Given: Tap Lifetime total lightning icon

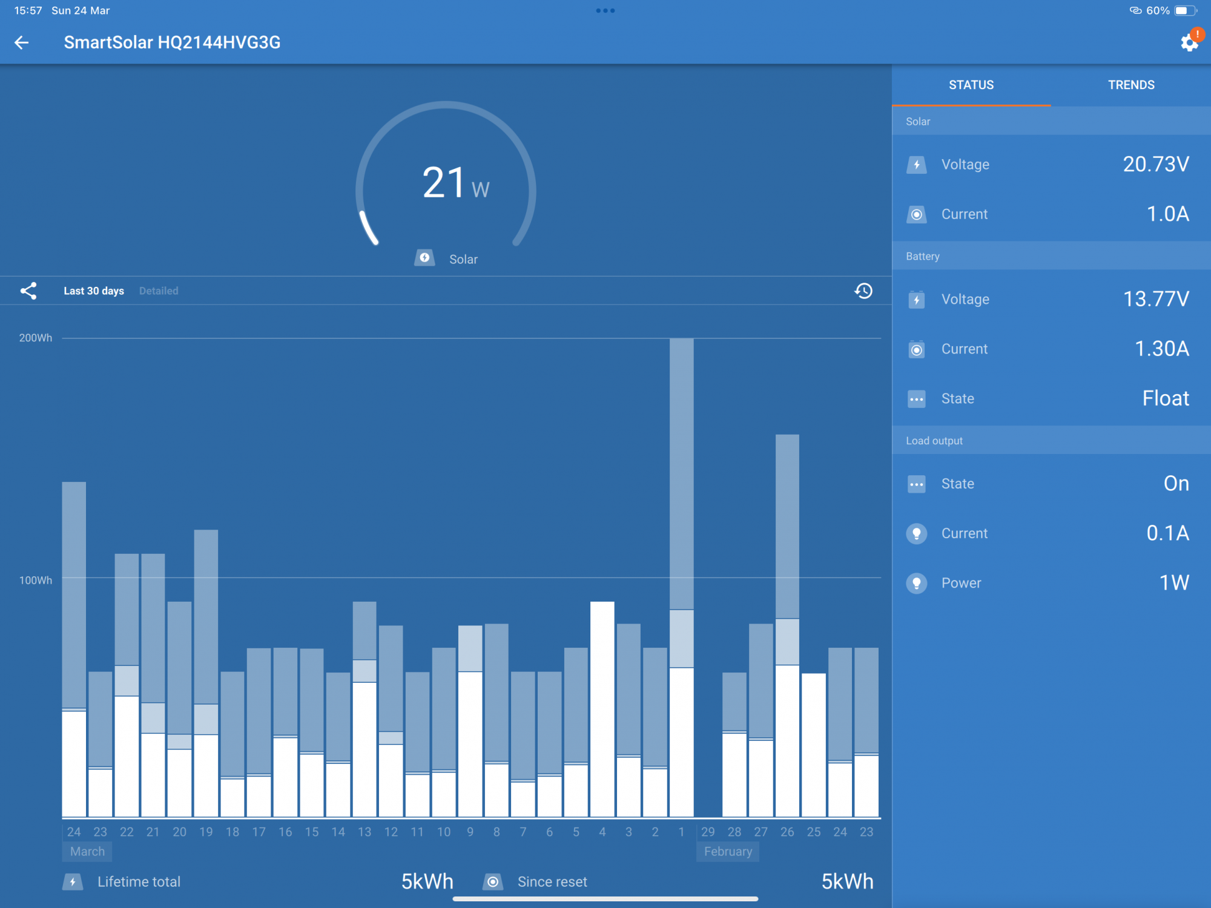Looking at the screenshot, I should pos(73,882).
